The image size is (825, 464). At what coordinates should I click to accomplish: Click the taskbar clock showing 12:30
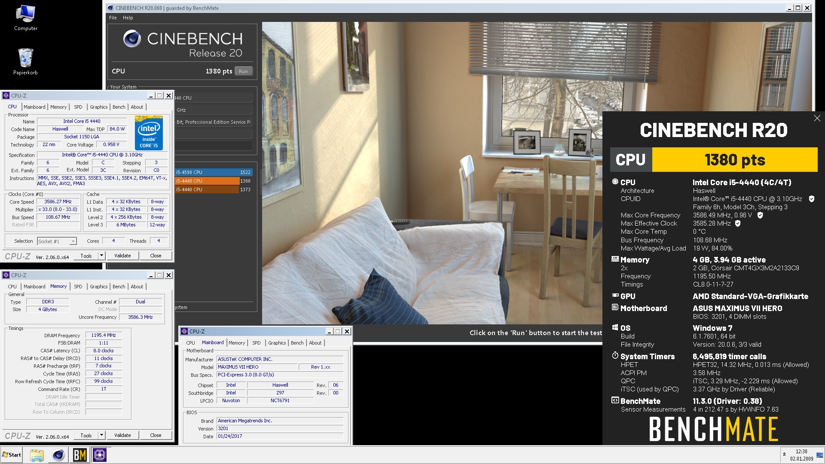(801, 455)
